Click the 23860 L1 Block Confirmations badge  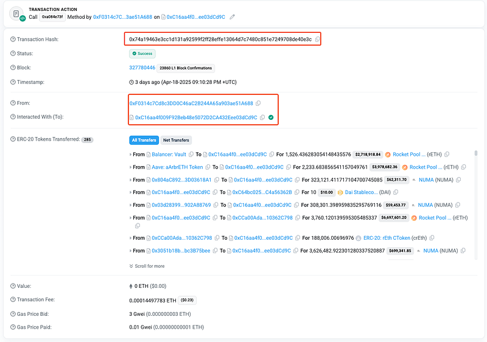[x=186, y=68]
